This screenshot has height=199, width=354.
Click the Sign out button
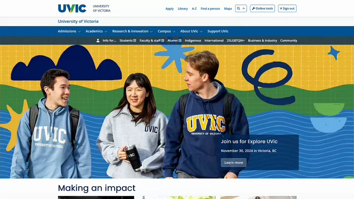tap(287, 8)
